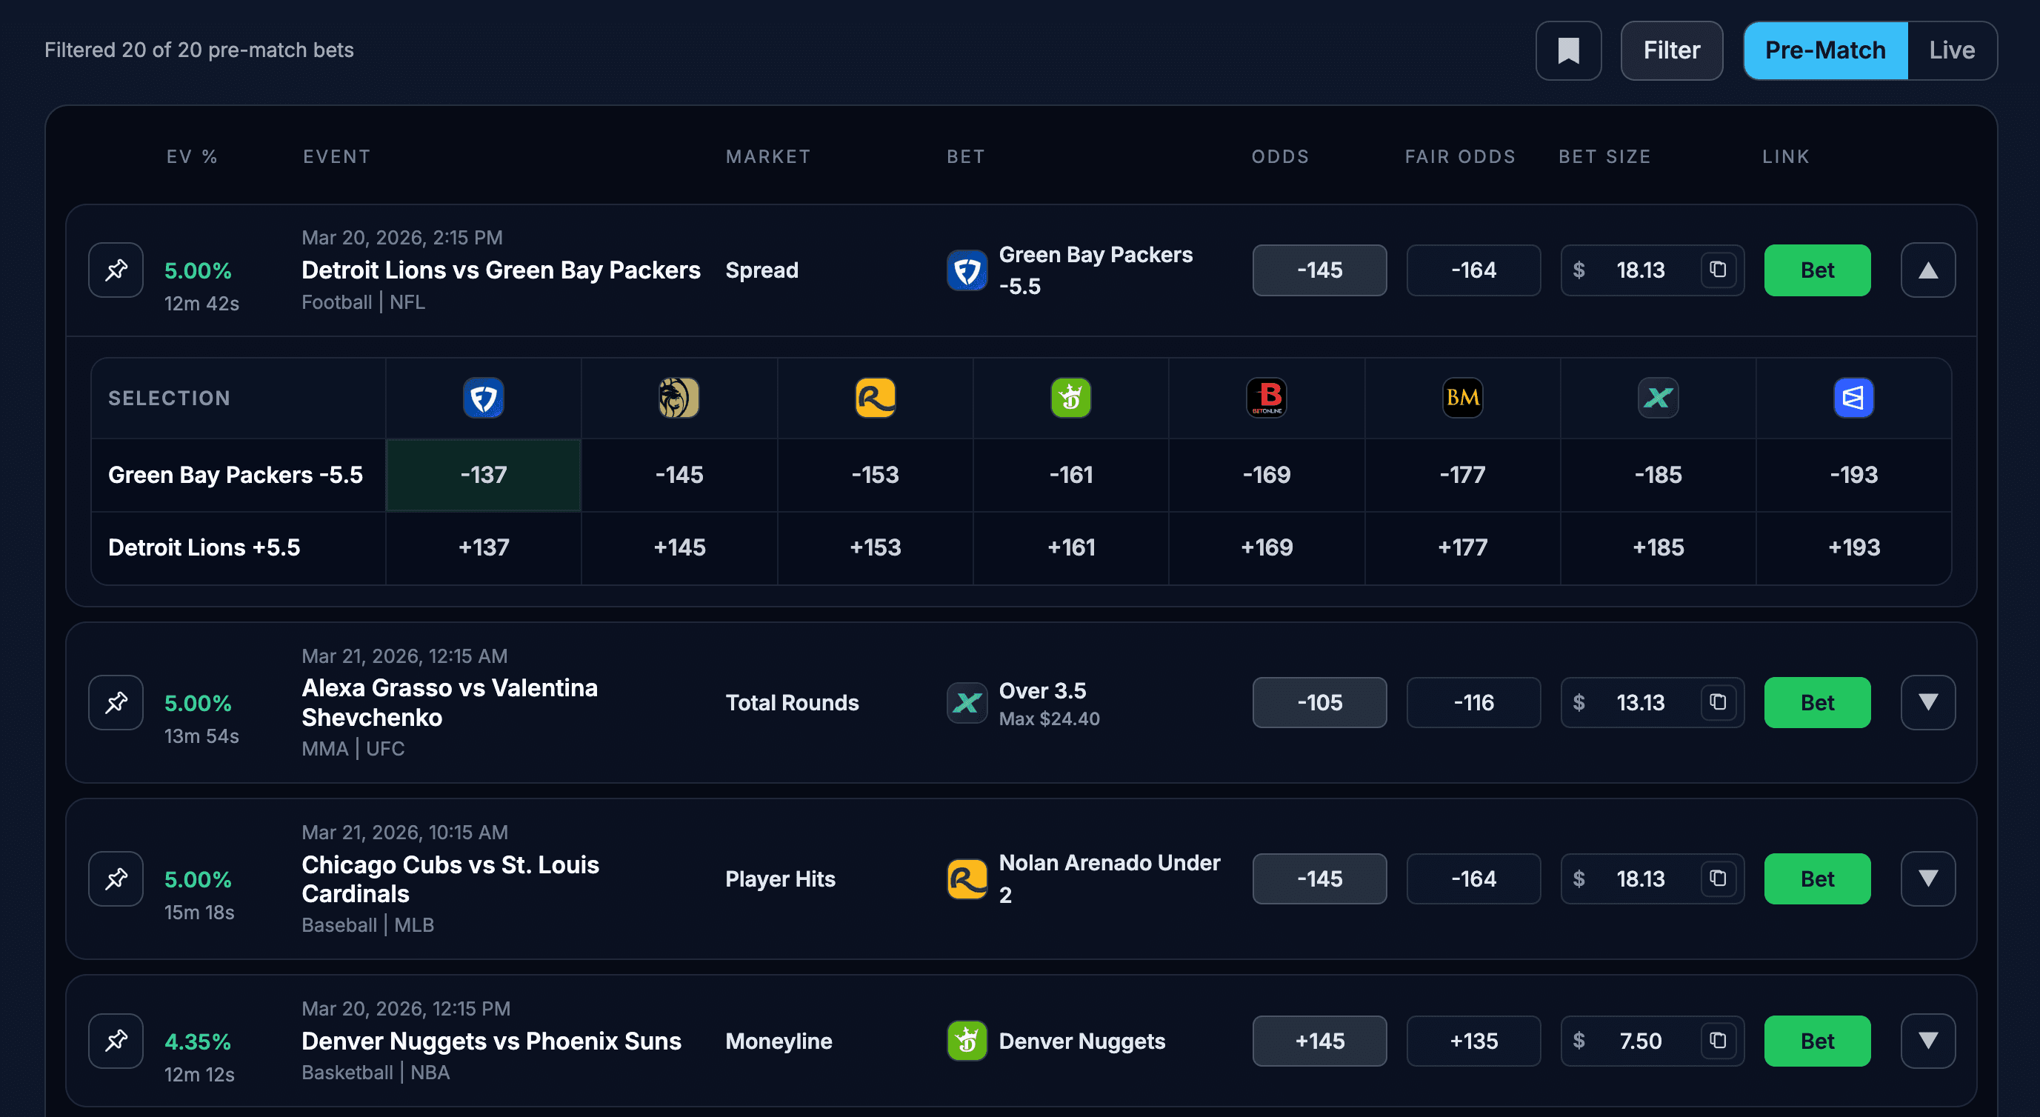This screenshot has width=2040, height=1117.
Task: Click the Xbet sportsbook icon
Action: tap(1659, 399)
